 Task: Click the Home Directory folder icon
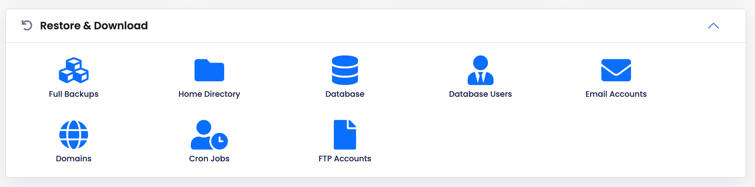pyautogui.click(x=209, y=70)
